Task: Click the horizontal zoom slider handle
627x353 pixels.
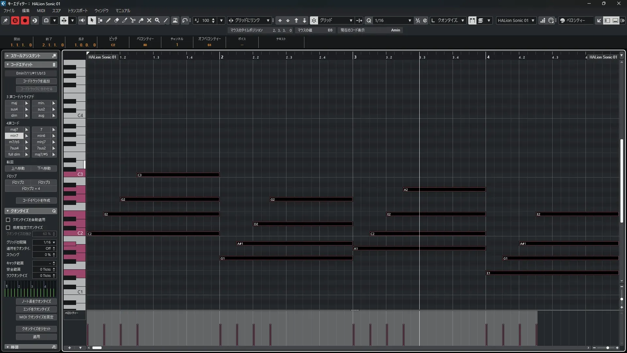Action: coord(607,348)
